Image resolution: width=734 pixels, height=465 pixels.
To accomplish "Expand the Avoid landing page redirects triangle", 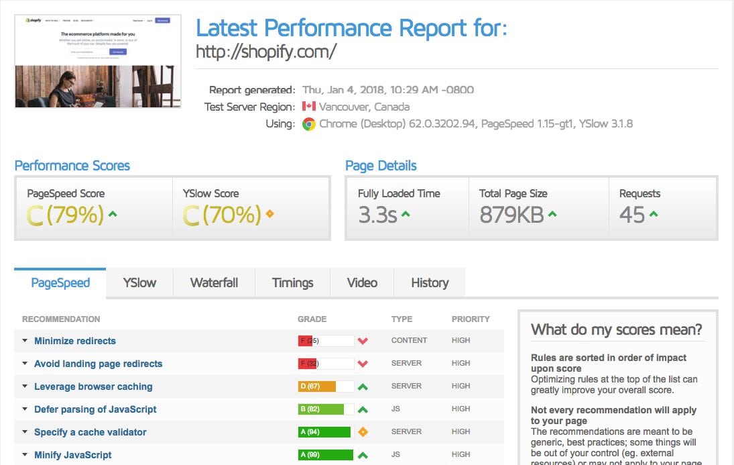I will tap(25, 363).
